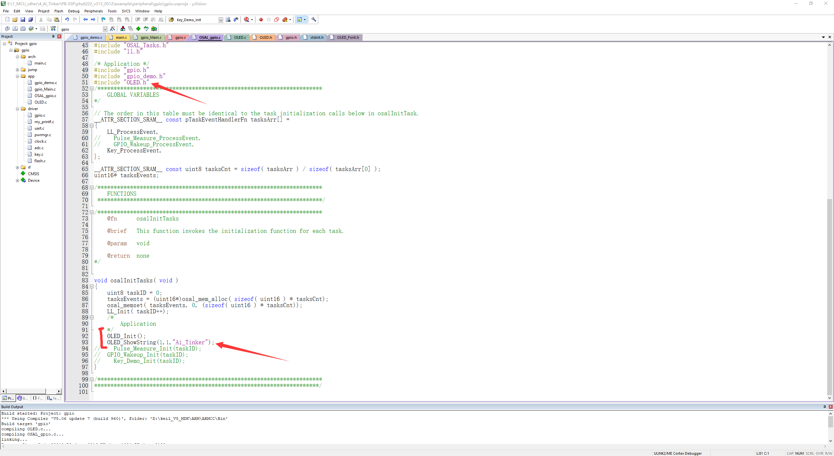834x456 pixels.
Task: Download code to flash with LOAD icon
Action: coord(53,29)
